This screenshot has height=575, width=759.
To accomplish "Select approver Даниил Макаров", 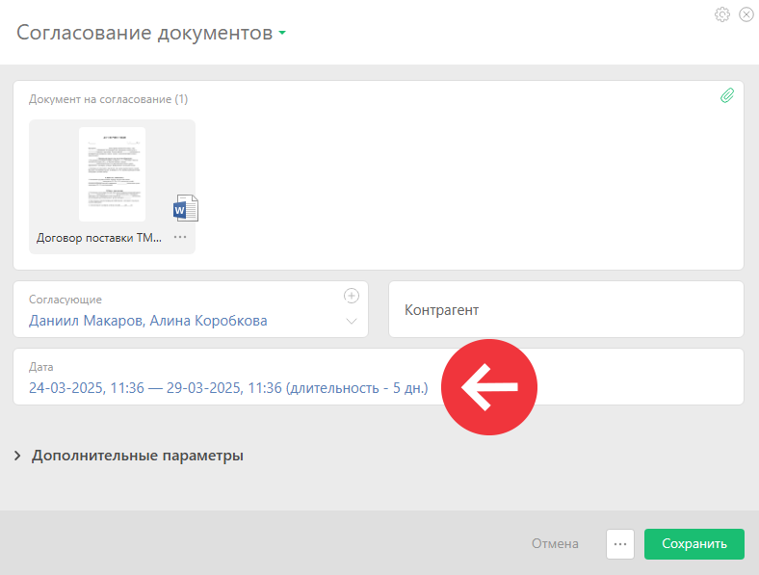I will [x=86, y=321].
